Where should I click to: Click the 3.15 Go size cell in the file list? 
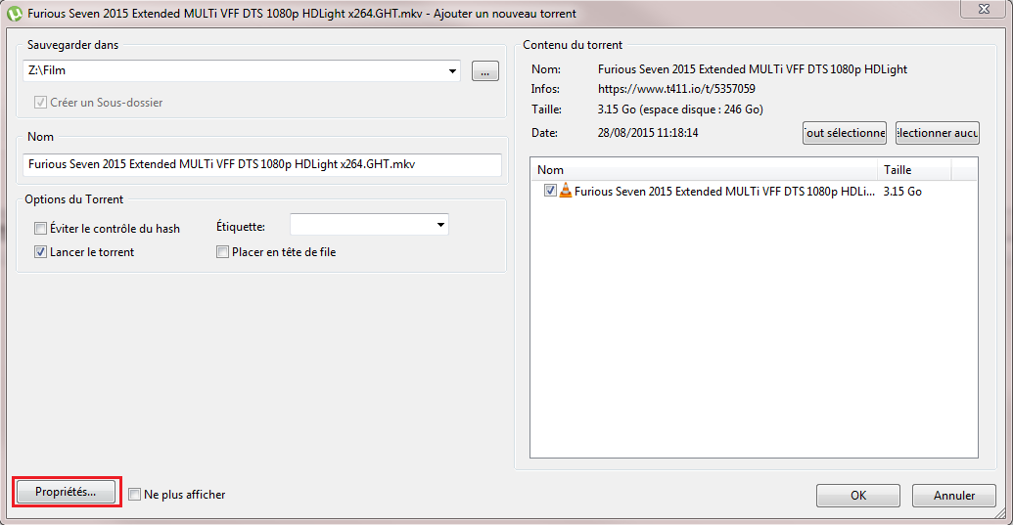click(902, 192)
